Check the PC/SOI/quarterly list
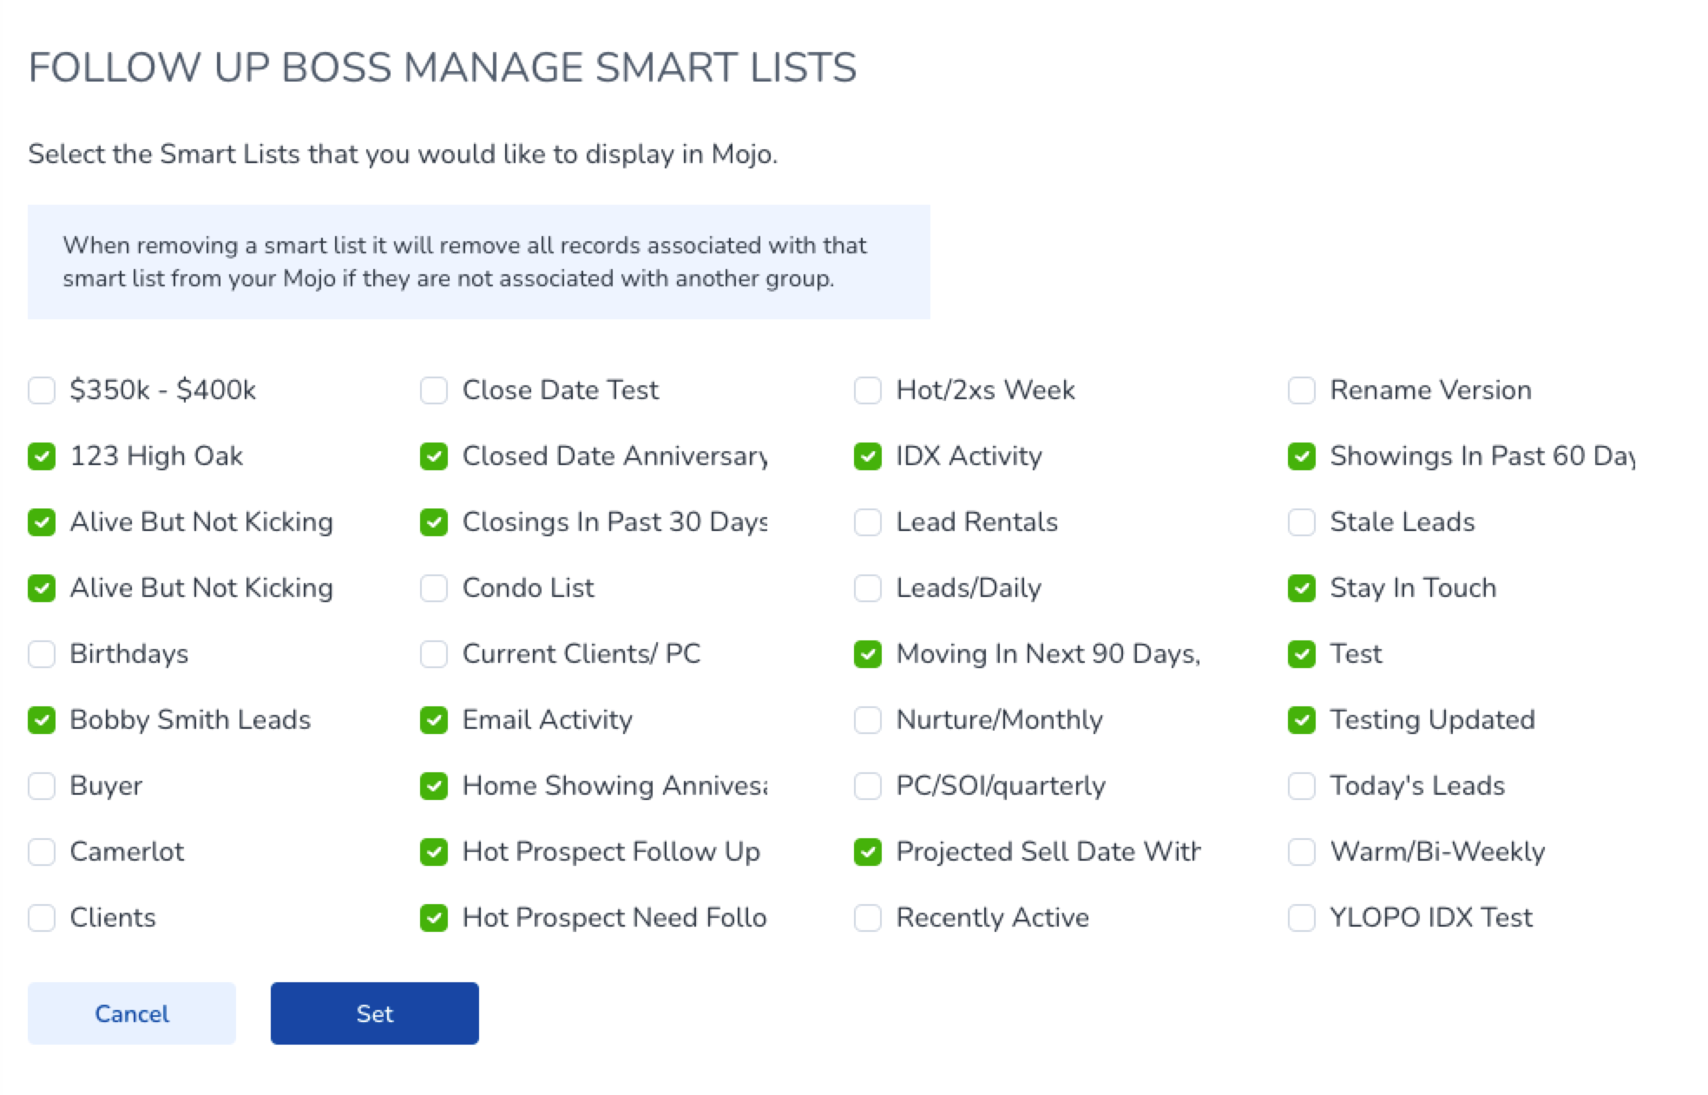 click(x=868, y=786)
